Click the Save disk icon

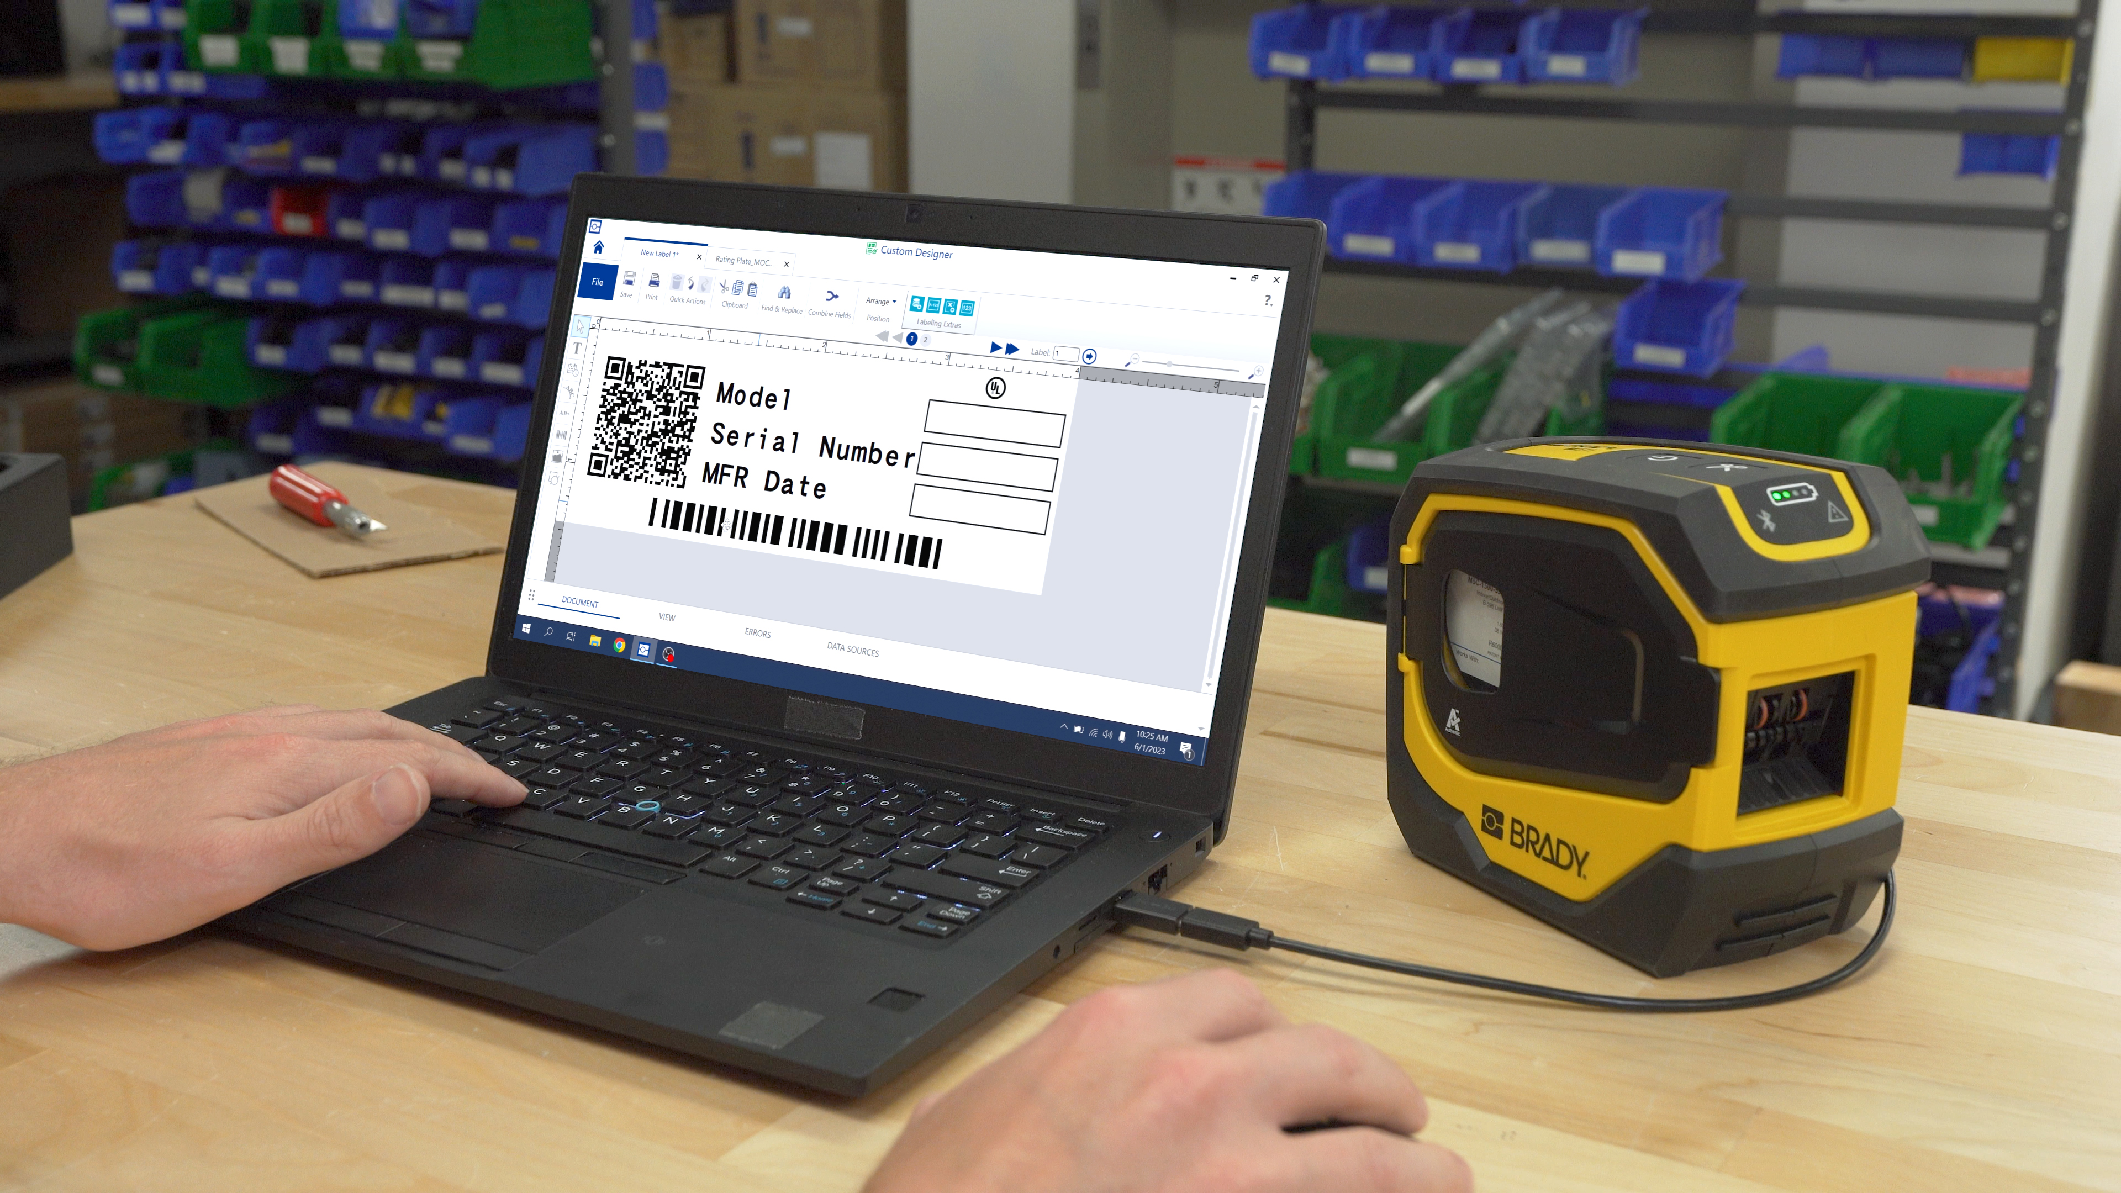(x=629, y=278)
